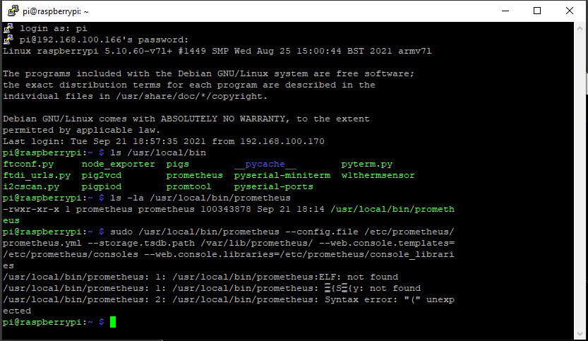Click the PuTTY icon beside the password prompt
The height and width of the screenshot is (341, 588).
click(8, 40)
